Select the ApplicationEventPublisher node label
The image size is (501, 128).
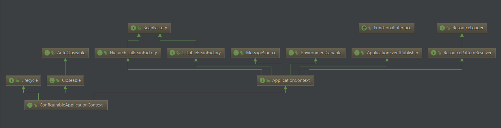tap(393, 53)
